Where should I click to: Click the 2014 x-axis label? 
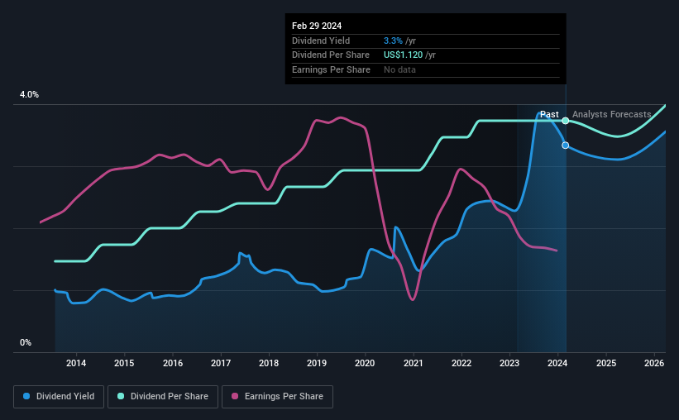(x=76, y=363)
